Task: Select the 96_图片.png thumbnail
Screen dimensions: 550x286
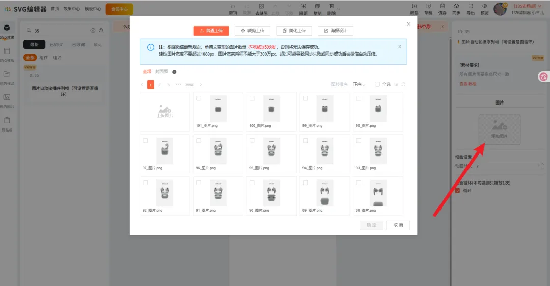Action: 218,151
